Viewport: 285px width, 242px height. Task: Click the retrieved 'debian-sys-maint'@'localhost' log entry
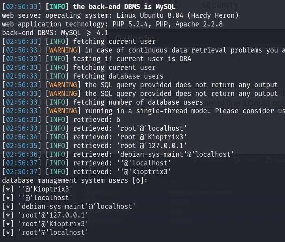(x=118, y=154)
